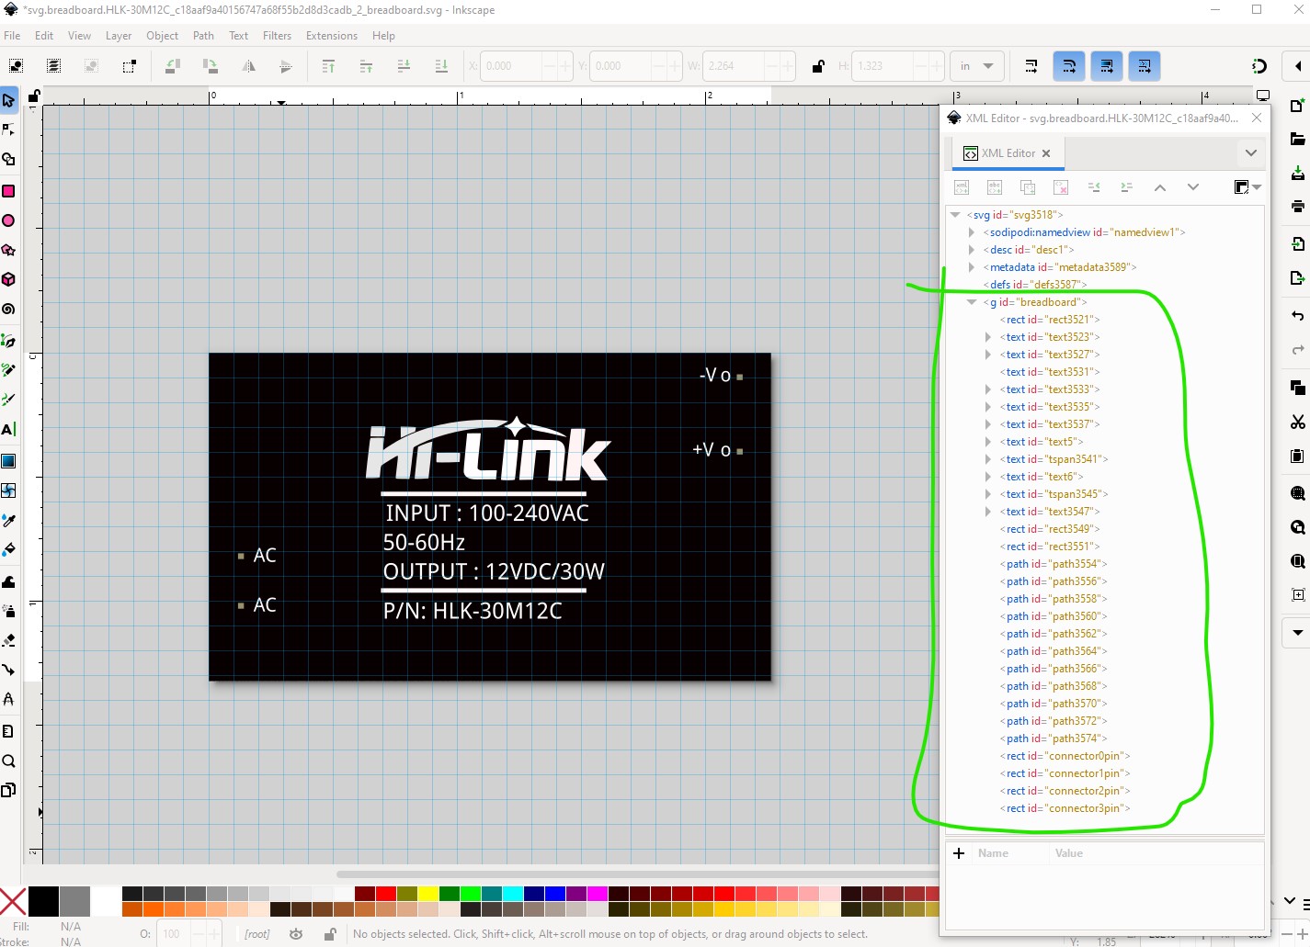Screen dimensions: 1310x947
Task: Select the Spiral tool
Action: coord(8,310)
